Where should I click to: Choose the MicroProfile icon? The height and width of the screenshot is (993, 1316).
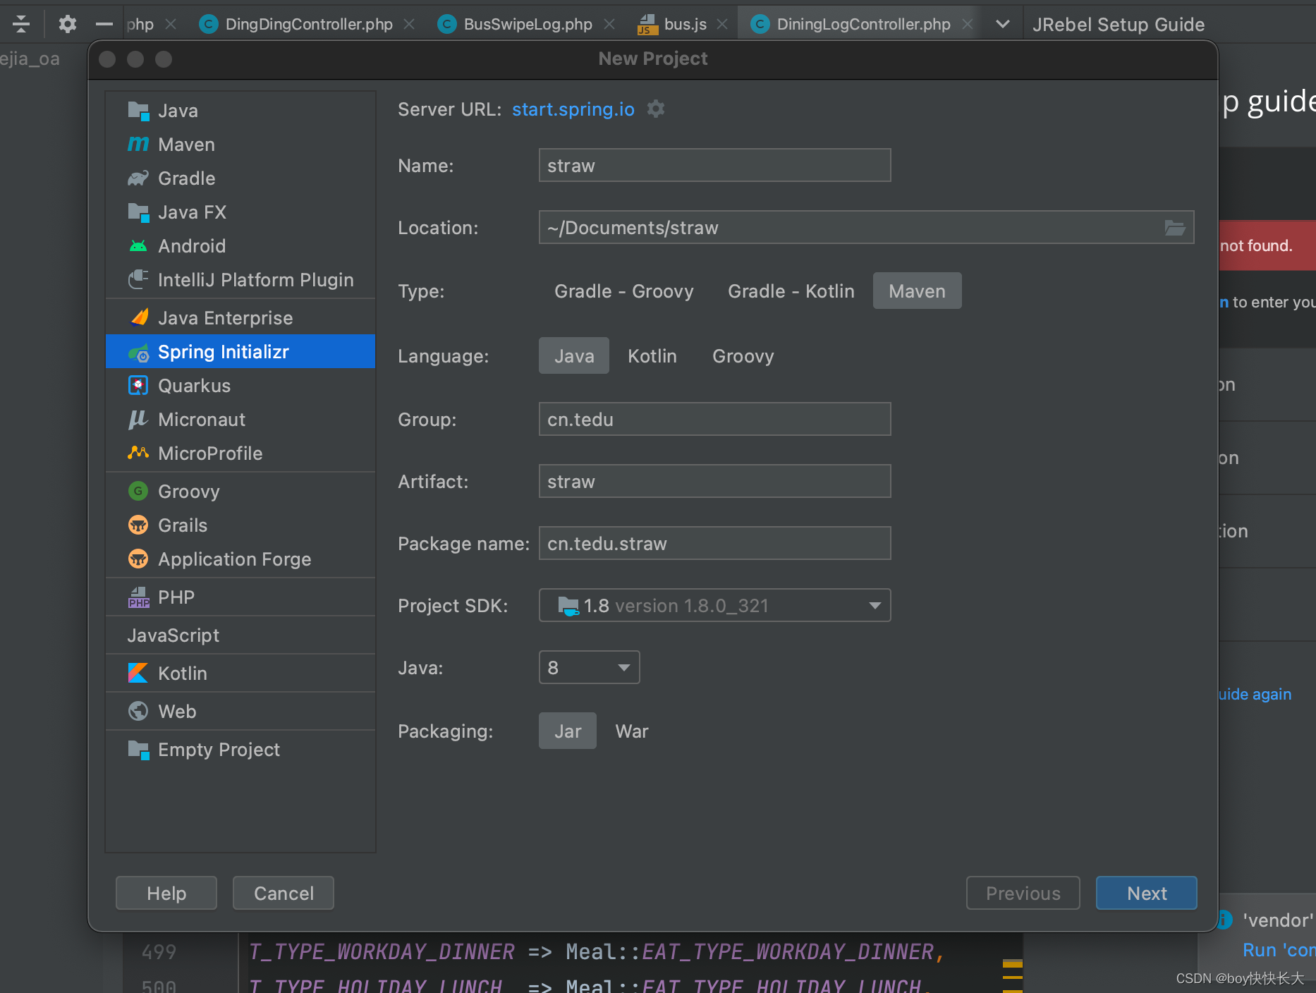[x=138, y=453]
